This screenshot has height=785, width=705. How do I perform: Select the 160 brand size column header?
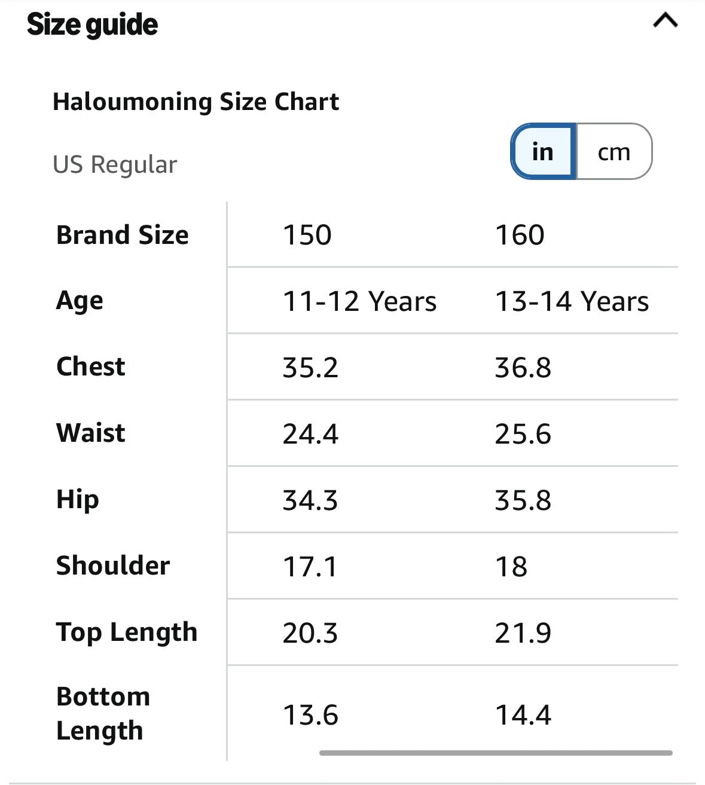pos(520,235)
